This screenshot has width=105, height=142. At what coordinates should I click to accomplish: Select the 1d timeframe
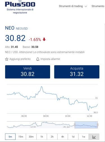point(73,137)
